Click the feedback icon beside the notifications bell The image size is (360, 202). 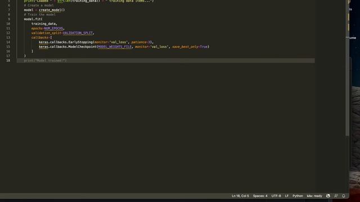click(x=336, y=196)
